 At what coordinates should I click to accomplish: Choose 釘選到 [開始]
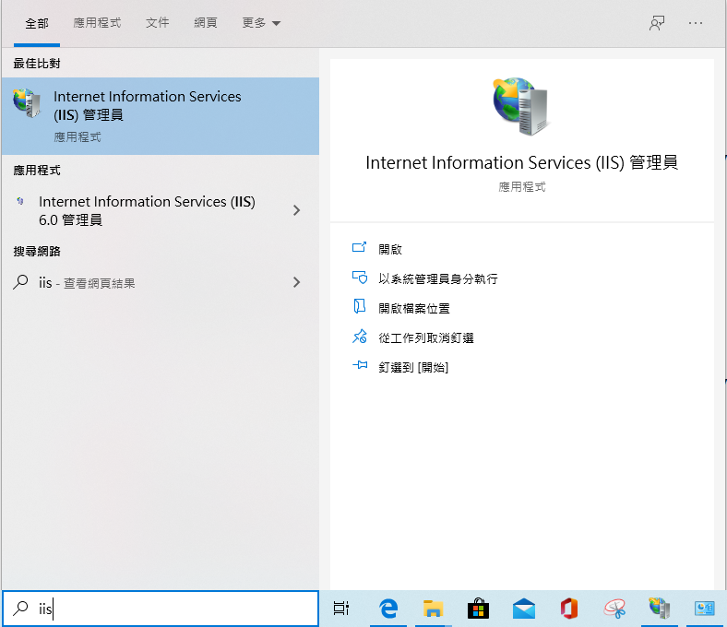click(413, 368)
